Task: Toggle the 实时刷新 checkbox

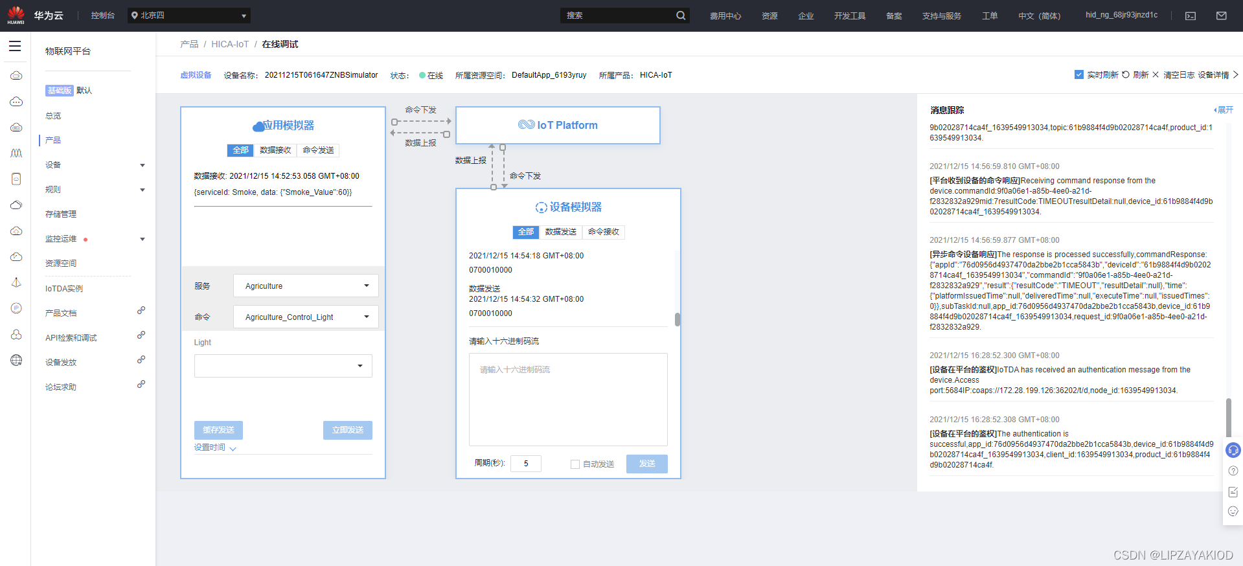Action: click(1078, 74)
